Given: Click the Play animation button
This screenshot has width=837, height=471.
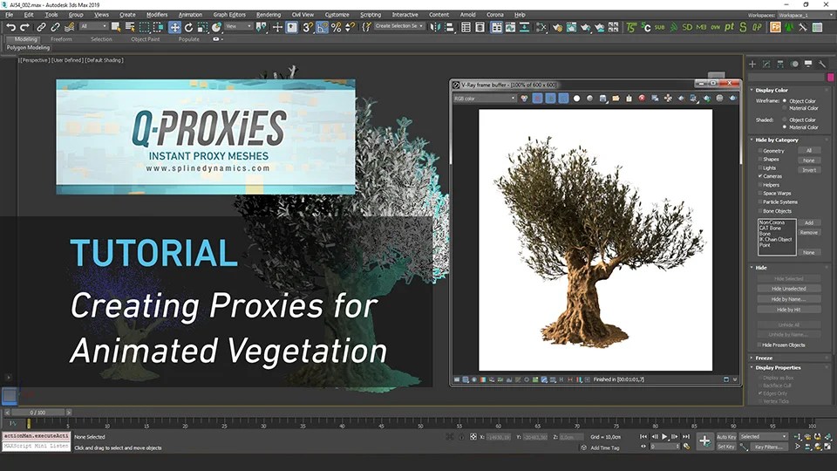Looking at the screenshot, I should pyautogui.click(x=664, y=437).
